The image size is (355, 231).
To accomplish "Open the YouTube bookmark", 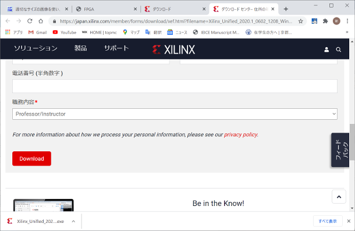I will pyautogui.click(x=65, y=33).
